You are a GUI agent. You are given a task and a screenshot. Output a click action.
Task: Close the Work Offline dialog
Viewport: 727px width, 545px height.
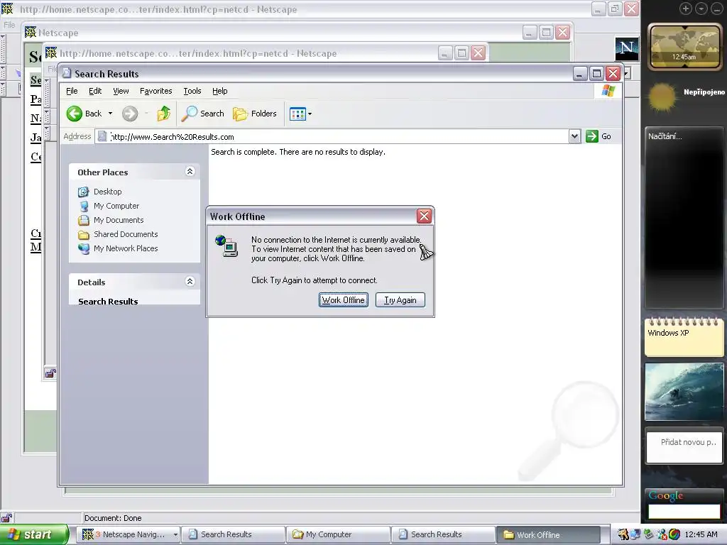click(x=424, y=216)
